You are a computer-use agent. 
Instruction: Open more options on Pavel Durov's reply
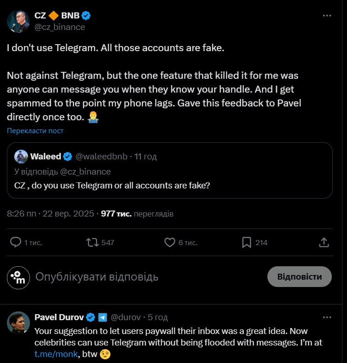coord(327,317)
